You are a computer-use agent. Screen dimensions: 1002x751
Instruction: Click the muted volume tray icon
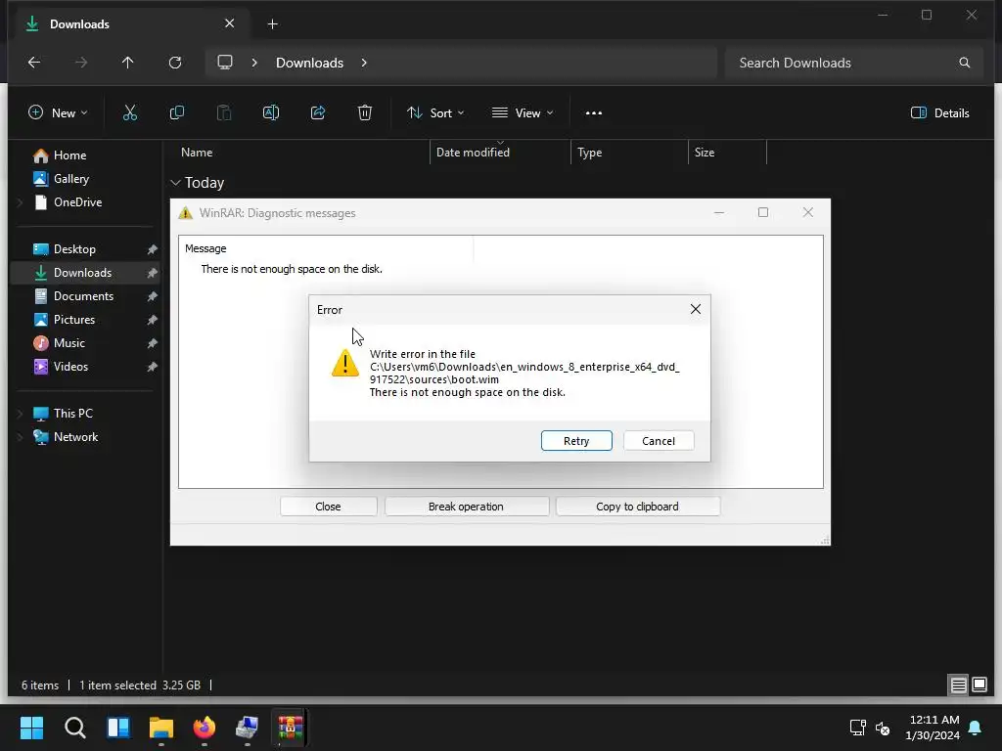(883, 728)
